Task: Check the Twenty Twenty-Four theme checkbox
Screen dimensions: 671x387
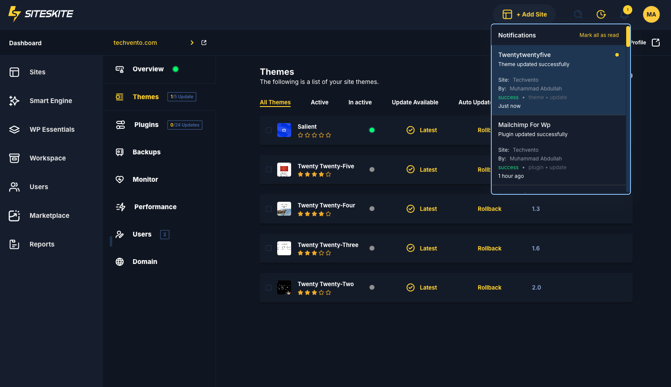Action: (268, 209)
